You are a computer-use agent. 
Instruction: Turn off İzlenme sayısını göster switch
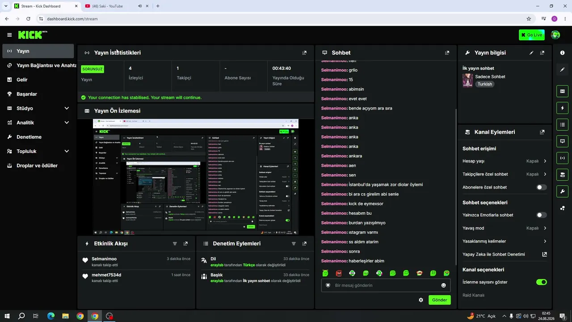(x=541, y=282)
